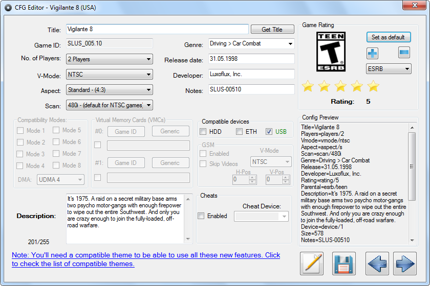Viewport: 430px width, 286px height.
Task: Open the Scan 480i dropdown
Action: 110,105
